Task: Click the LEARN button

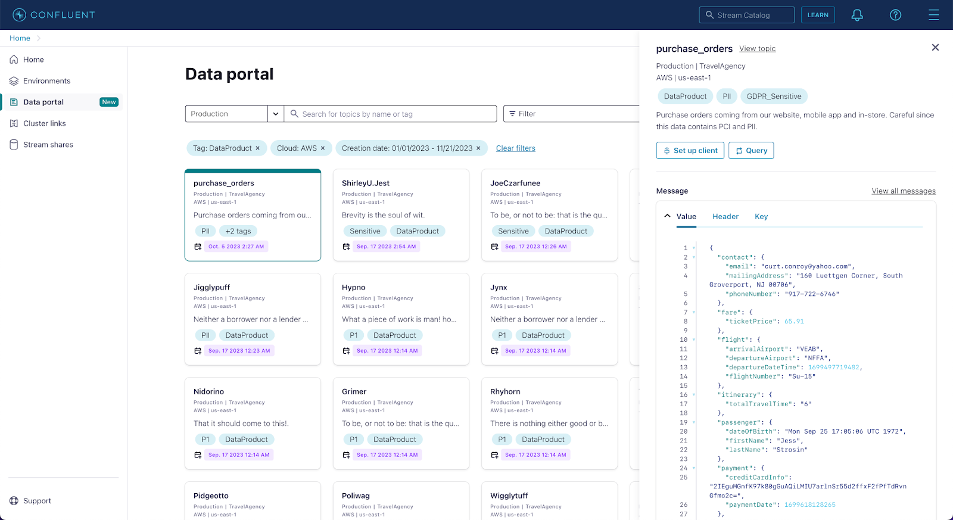Action: [818, 15]
